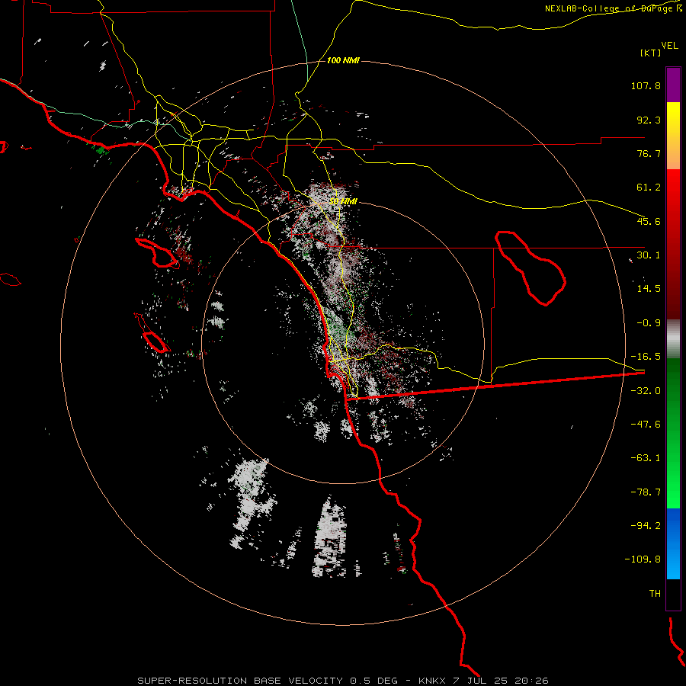Click the Super-Resolution Base Velocity caption text

pos(343,681)
